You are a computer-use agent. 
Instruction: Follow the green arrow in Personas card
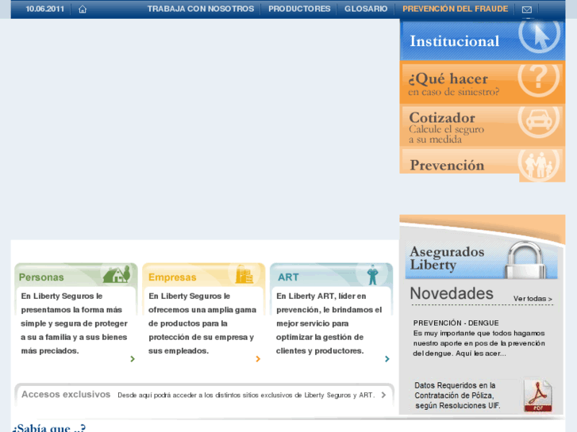point(133,359)
